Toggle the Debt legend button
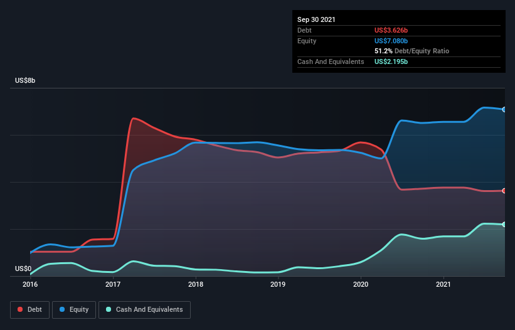515x330 pixels. click(x=30, y=310)
